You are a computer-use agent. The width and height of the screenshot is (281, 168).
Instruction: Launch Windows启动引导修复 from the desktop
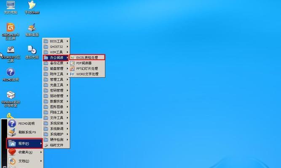pos(11,99)
